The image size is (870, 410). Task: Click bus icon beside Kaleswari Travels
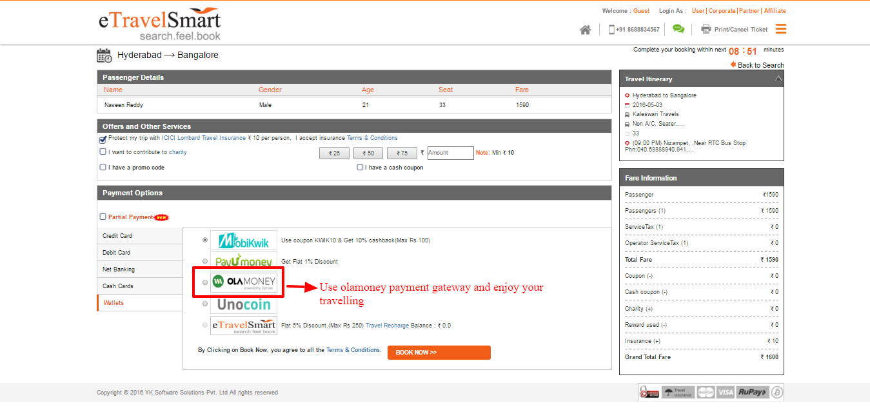628,115
